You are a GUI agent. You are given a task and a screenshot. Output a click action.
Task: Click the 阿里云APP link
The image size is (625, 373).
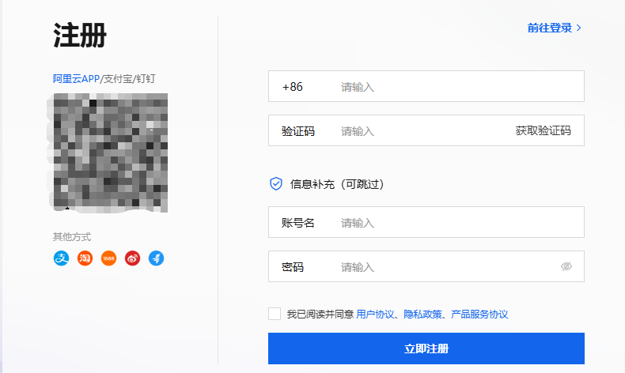pyautogui.click(x=76, y=79)
